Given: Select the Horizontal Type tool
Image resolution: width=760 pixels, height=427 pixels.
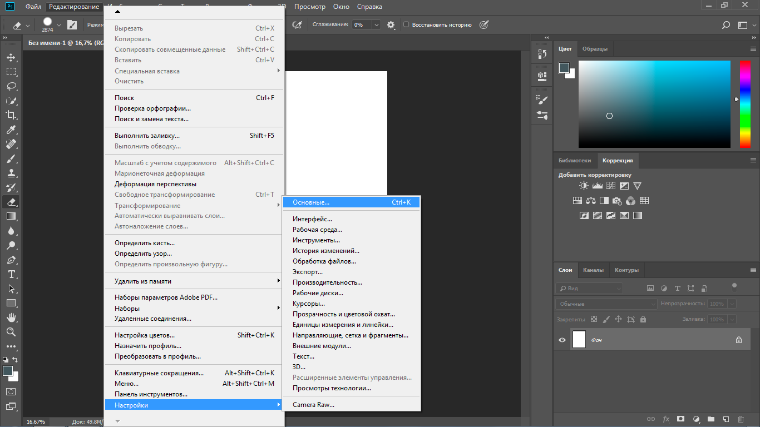Looking at the screenshot, I should coord(11,274).
